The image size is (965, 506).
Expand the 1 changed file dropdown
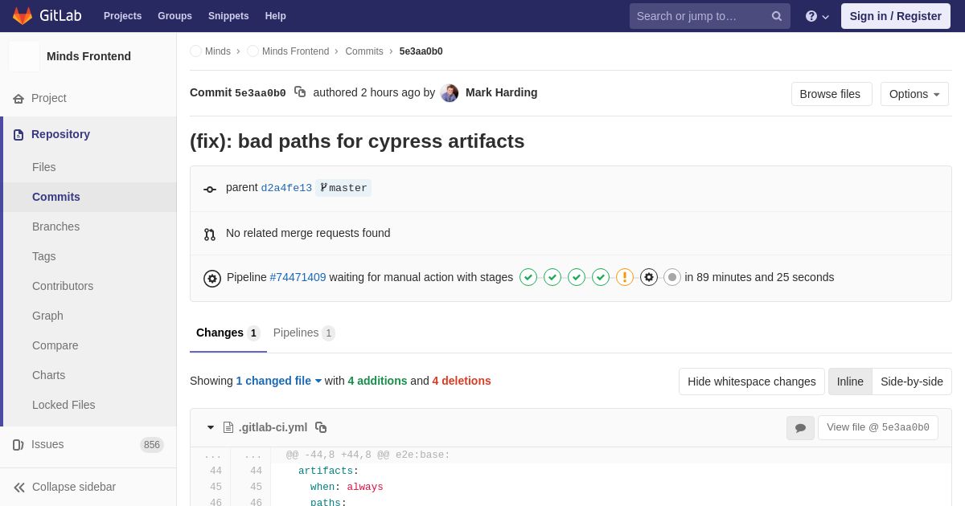point(279,381)
